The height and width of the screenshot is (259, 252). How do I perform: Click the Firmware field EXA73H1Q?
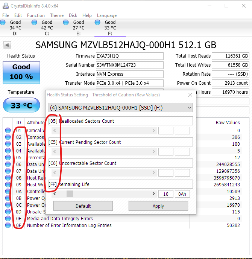130,56
